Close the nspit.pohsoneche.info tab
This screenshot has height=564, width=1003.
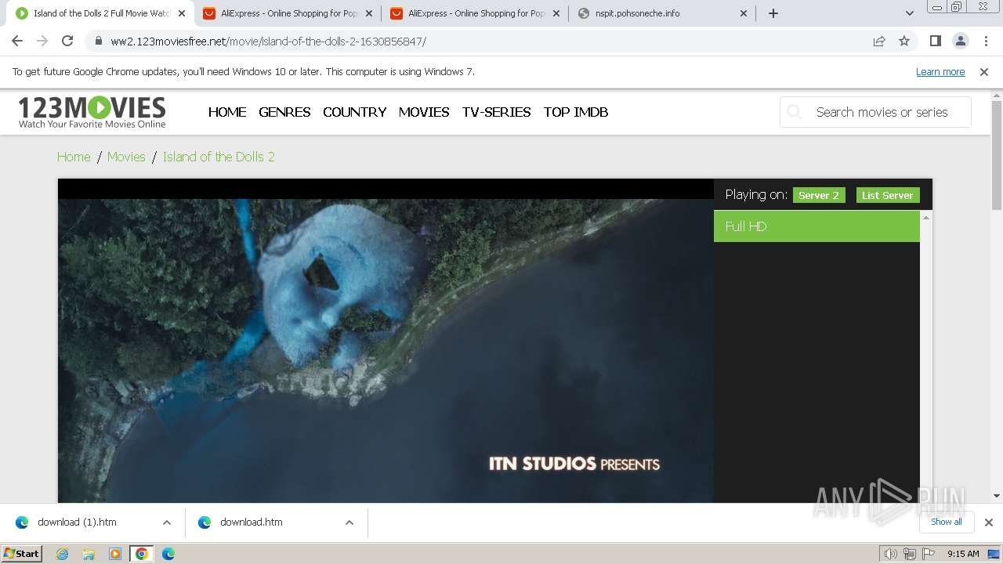tap(744, 13)
